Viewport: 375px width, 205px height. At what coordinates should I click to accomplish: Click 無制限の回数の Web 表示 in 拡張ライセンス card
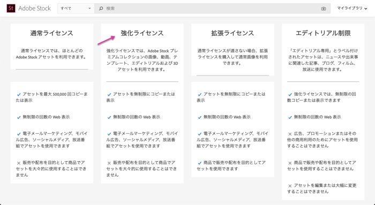point(227,117)
